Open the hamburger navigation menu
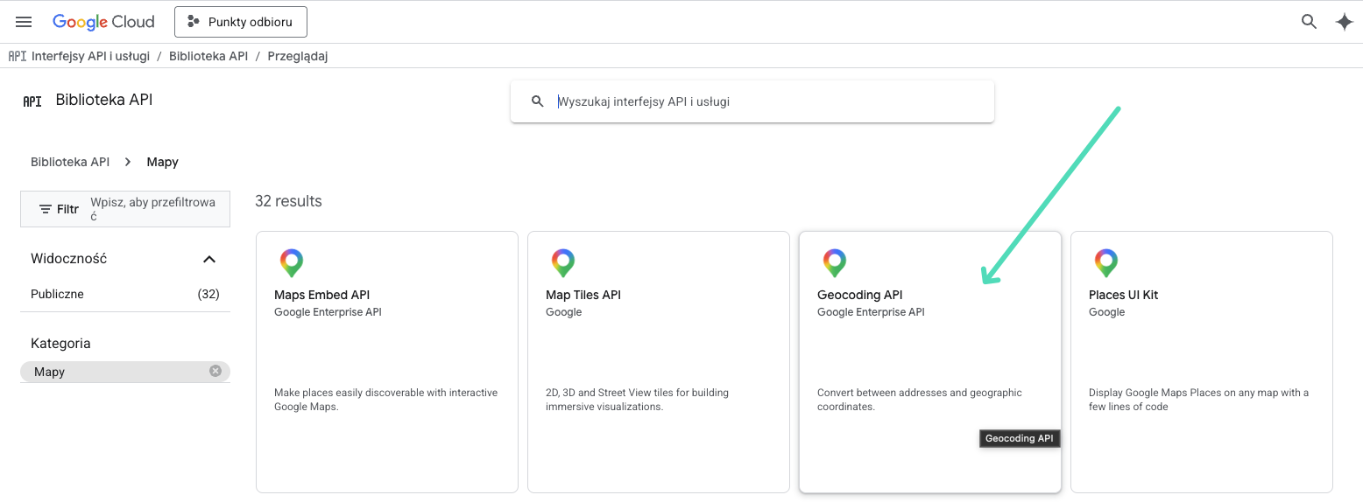Screen dimensions: 1363x502 [x=24, y=22]
